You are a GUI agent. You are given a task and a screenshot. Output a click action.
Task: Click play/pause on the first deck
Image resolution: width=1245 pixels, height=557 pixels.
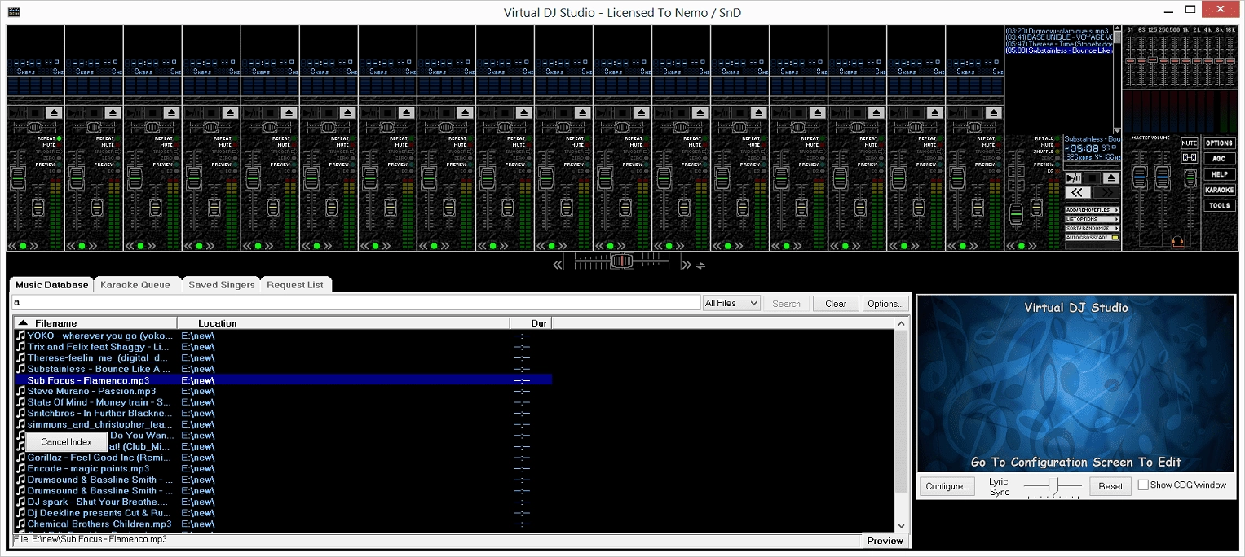pyautogui.click(x=15, y=112)
